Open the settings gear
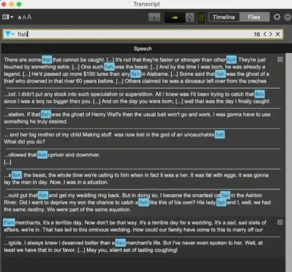 (277, 17)
